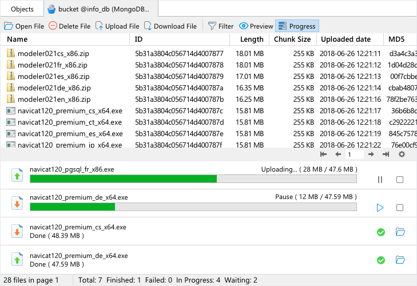Select zip icon of modeler021es_x86.zip
Image resolution: width=417 pixels, height=286 pixels.
coord(11,76)
